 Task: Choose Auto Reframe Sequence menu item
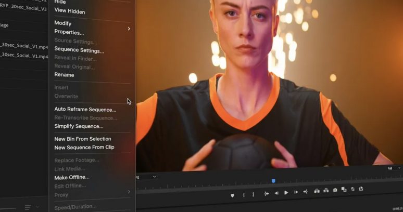pos(85,110)
